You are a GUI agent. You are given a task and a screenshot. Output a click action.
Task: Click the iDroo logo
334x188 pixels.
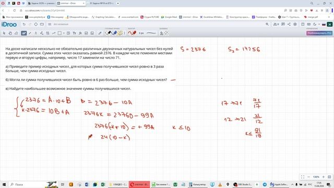click(9, 25)
